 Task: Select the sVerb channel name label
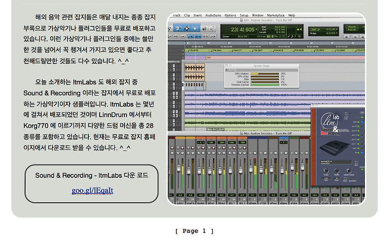point(345,203)
